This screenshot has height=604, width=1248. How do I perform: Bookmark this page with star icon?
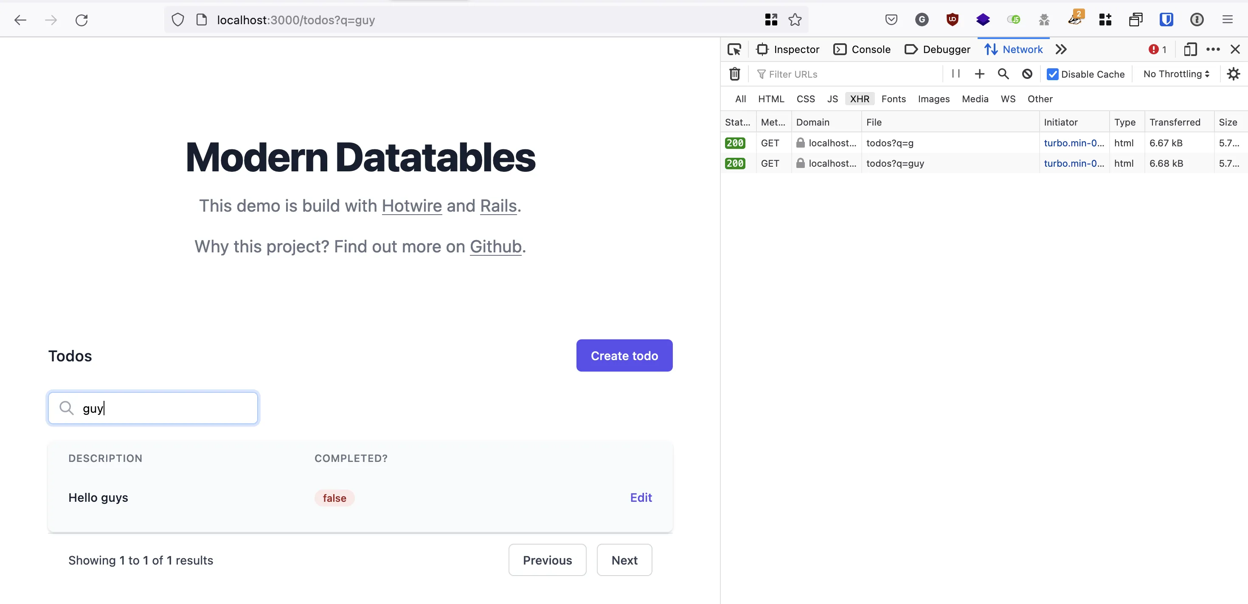[x=795, y=20]
